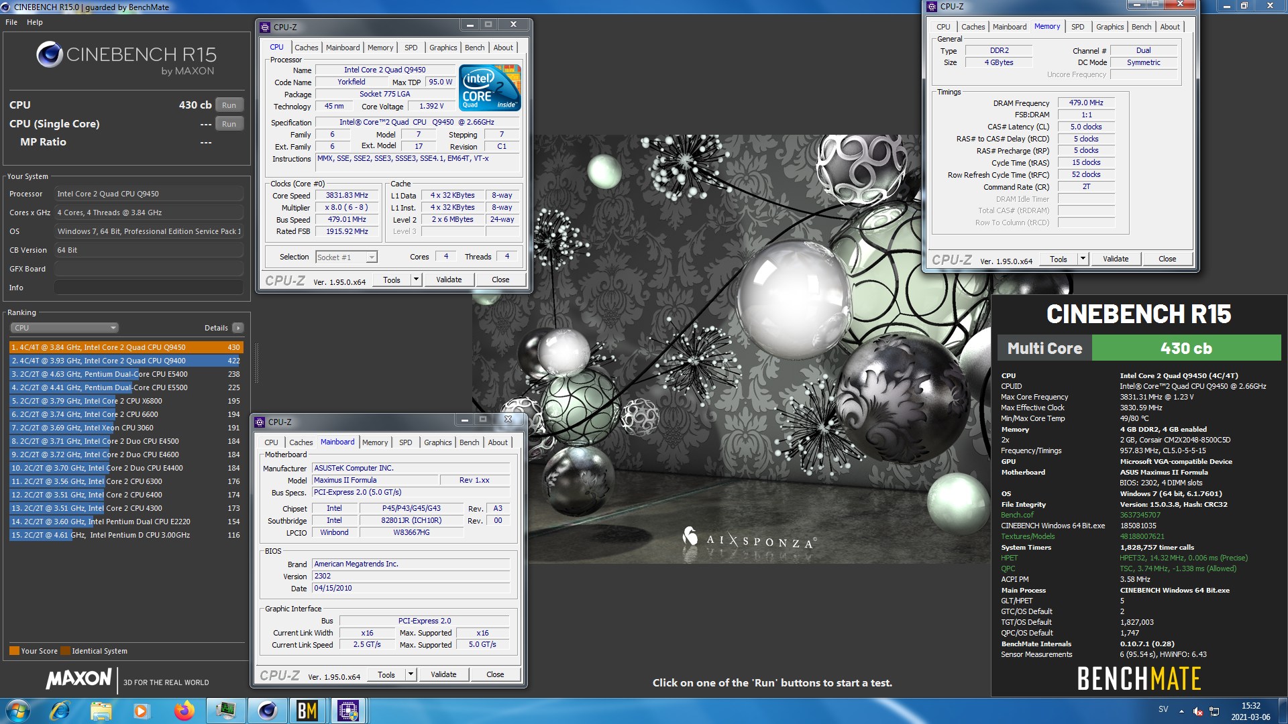The image size is (1288, 724).
Task: Open Windows Media Player taskbar icon
Action: click(x=142, y=711)
